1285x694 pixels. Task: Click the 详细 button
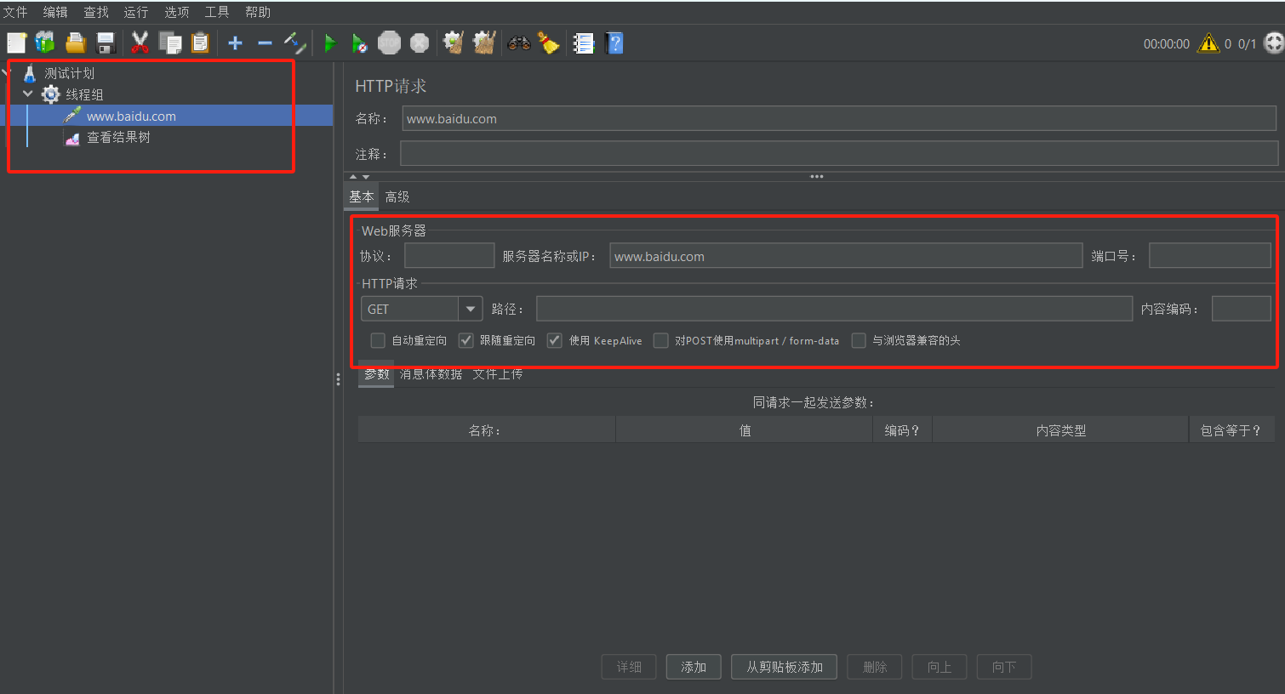pyautogui.click(x=629, y=667)
